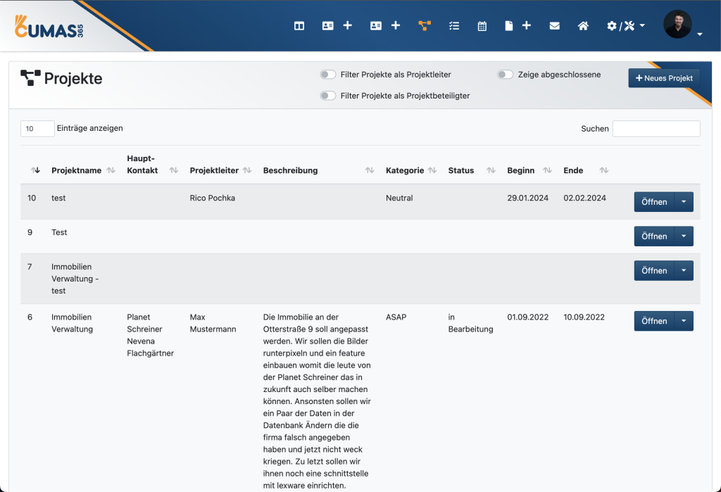Open the calendar icon in top bar
The image size is (721, 492).
pos(482,26)
